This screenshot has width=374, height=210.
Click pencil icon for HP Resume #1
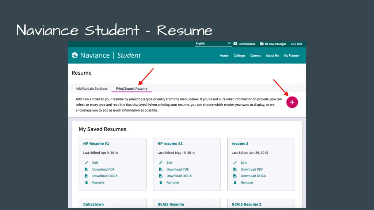pos(86,163)
